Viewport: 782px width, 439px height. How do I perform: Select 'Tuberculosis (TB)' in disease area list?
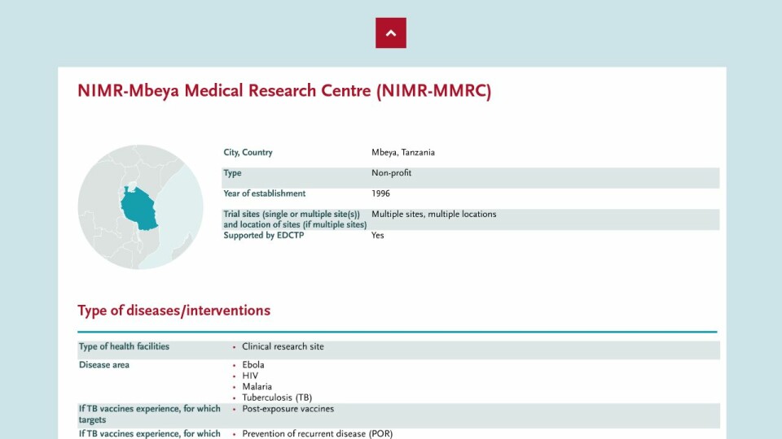click(277, 398)
